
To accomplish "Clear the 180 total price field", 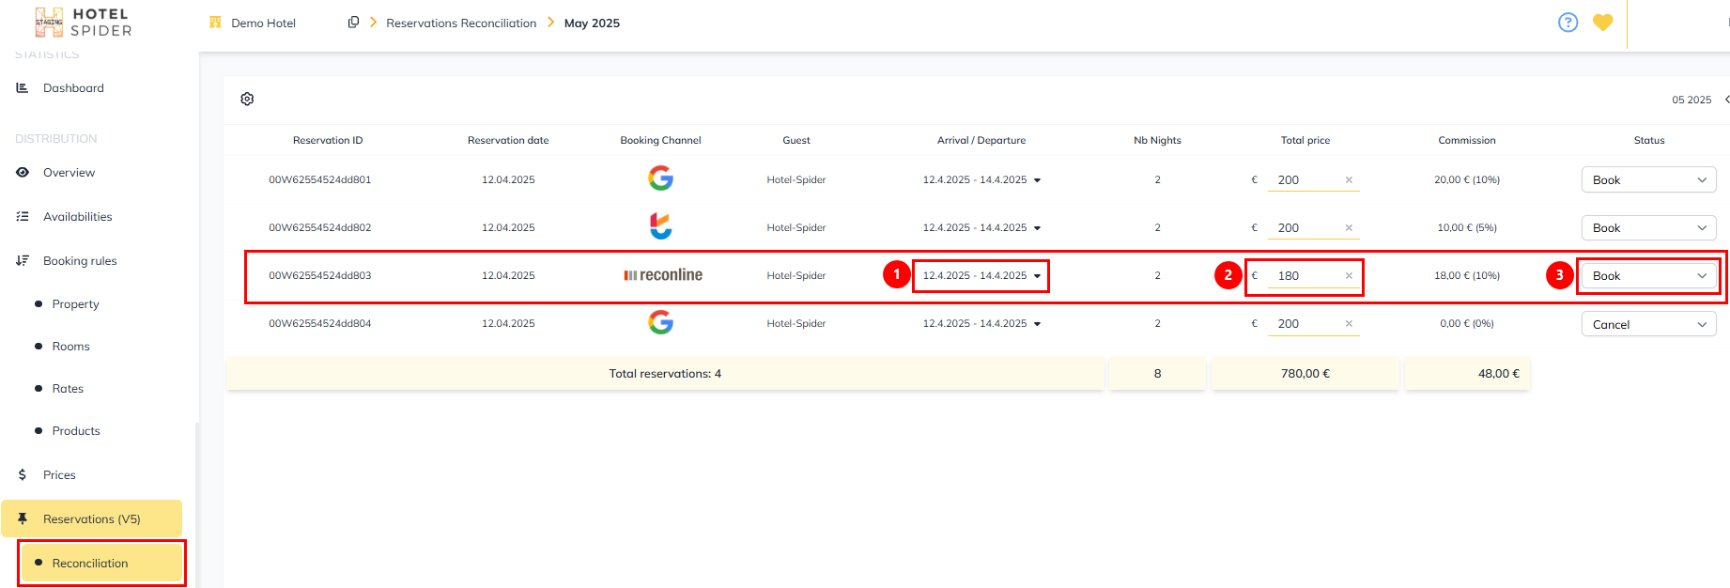I will pyautogui.click(x=1349, y=275).
